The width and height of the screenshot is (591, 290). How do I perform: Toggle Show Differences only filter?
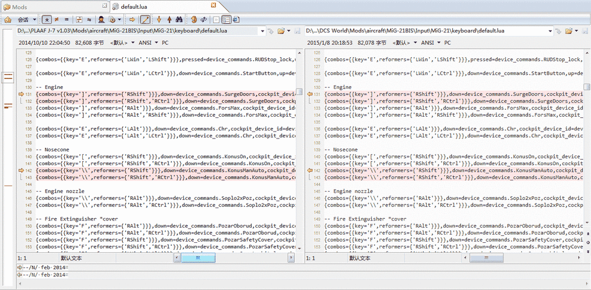[57, 19]
